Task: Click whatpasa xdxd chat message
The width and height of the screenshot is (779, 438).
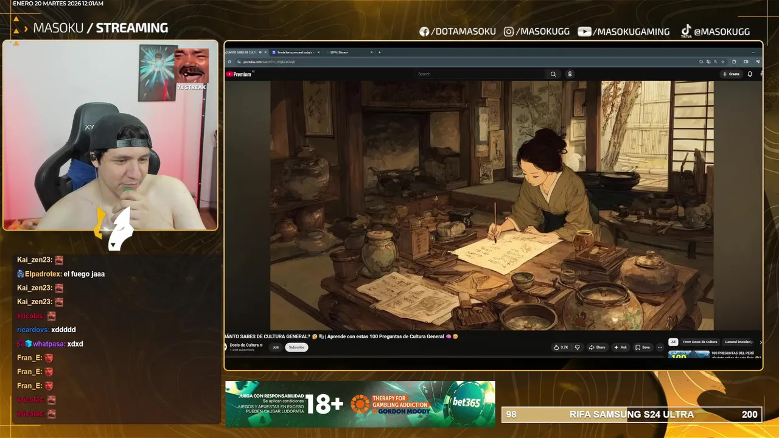Action: (50, 344)
